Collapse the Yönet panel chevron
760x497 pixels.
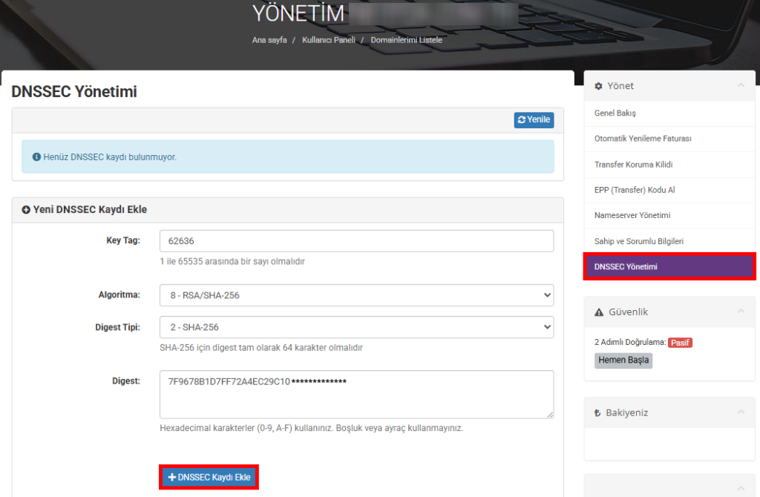pyautogui.click(x=741, y=86)
